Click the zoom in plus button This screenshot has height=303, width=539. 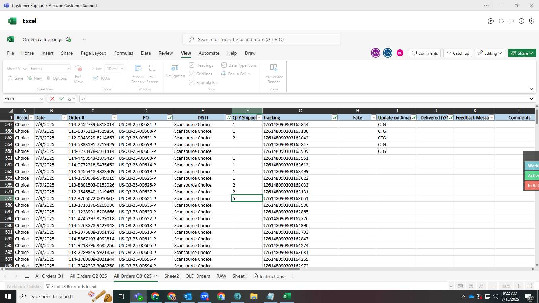(519, 286)
